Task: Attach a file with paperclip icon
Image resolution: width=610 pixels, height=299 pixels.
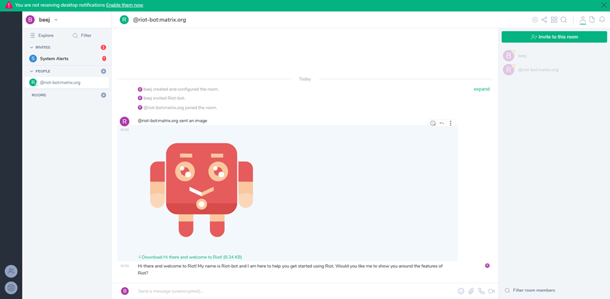Action: point(471,291)
